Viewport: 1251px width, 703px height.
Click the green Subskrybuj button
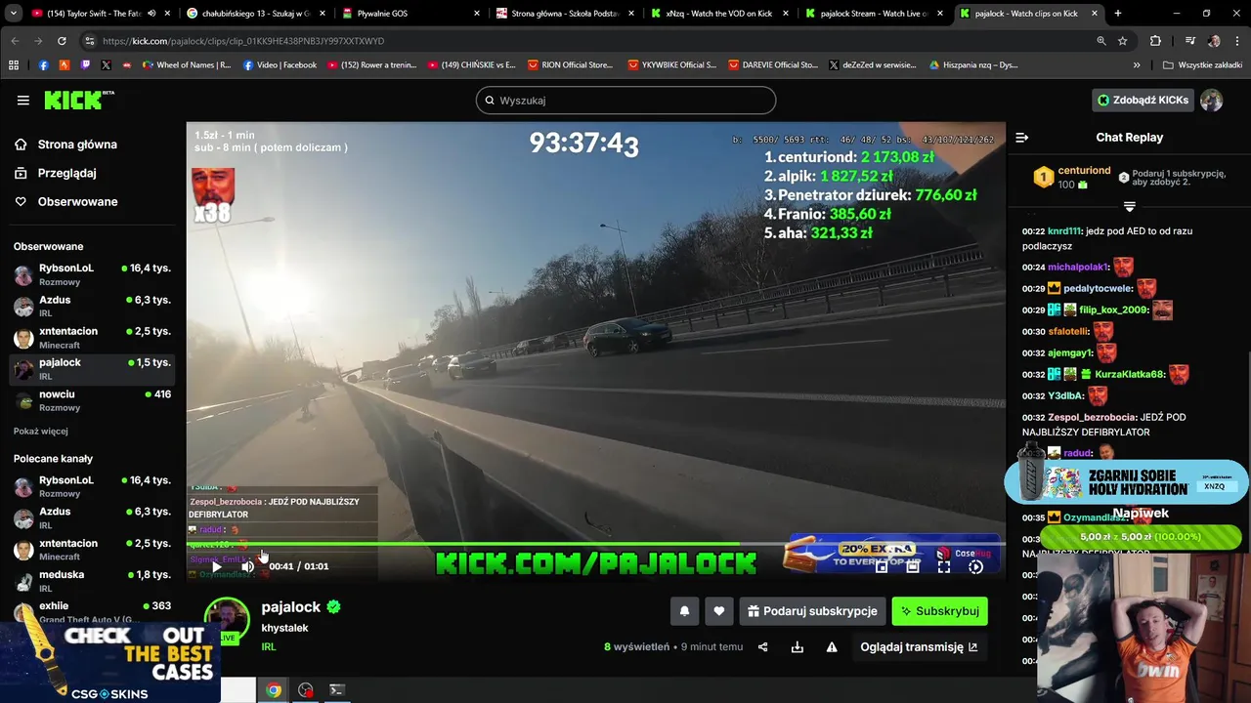(939, 611)
